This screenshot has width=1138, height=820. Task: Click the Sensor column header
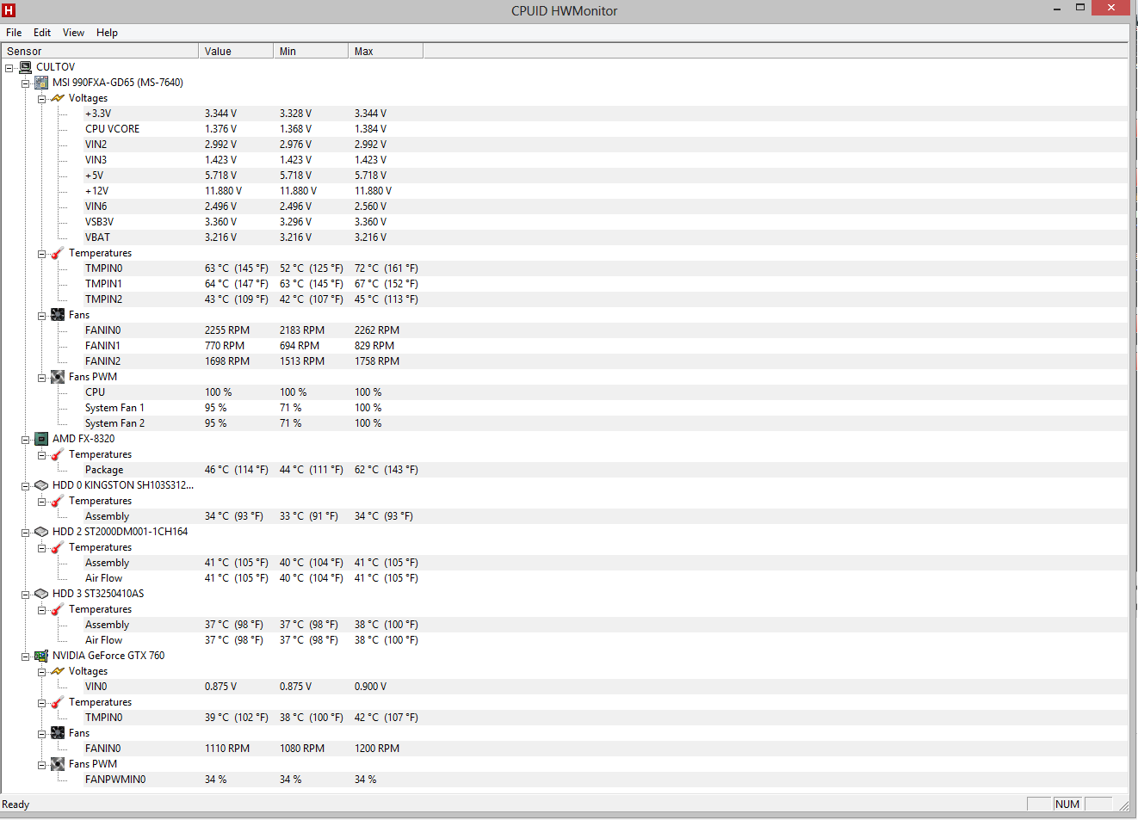[100, 51]
